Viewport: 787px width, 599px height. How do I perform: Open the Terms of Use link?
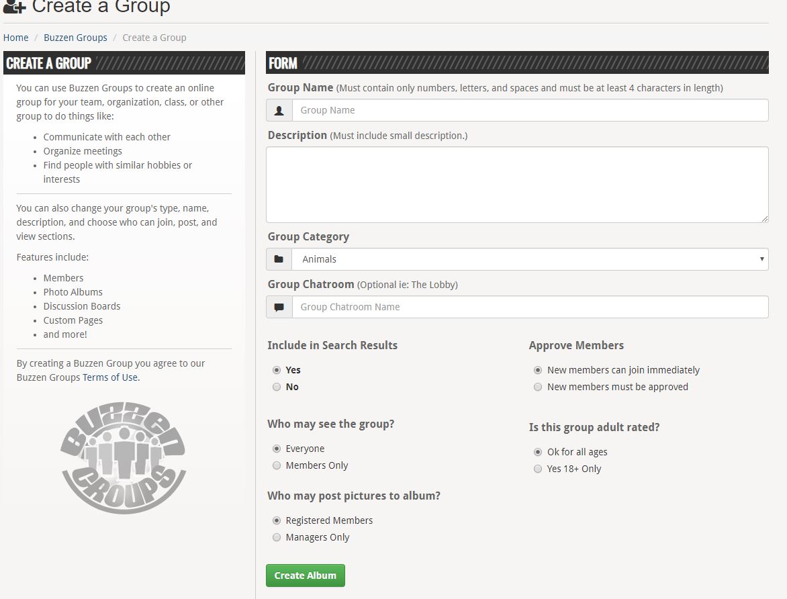(x=110, y=377)
